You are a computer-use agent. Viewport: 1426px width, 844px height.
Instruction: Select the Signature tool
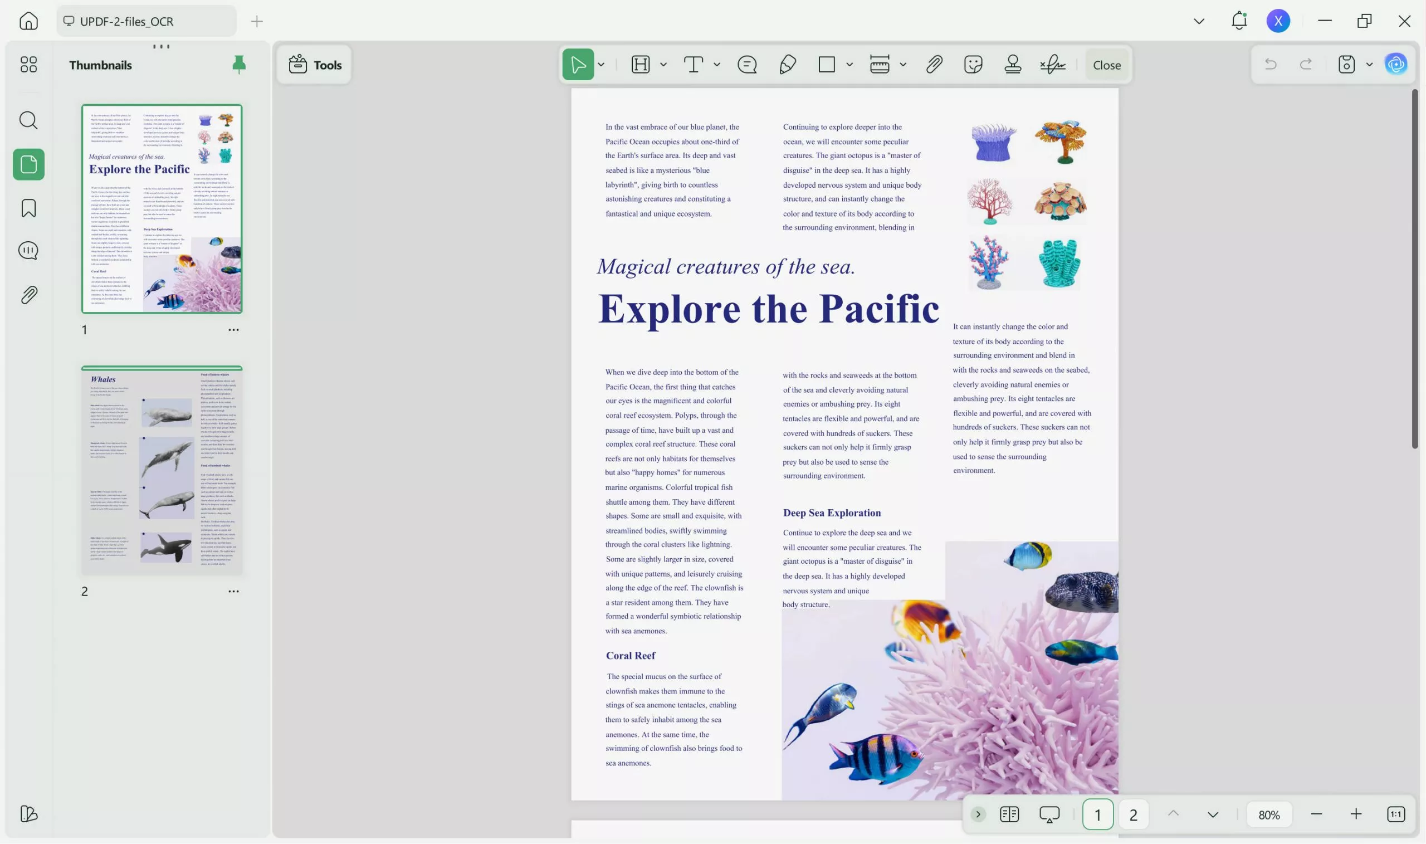pos(1053,64)
